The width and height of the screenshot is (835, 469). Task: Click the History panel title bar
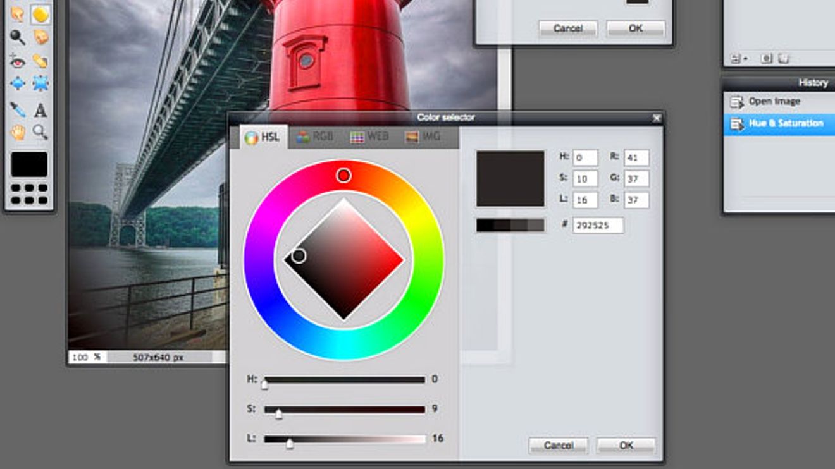coord(779,83)
